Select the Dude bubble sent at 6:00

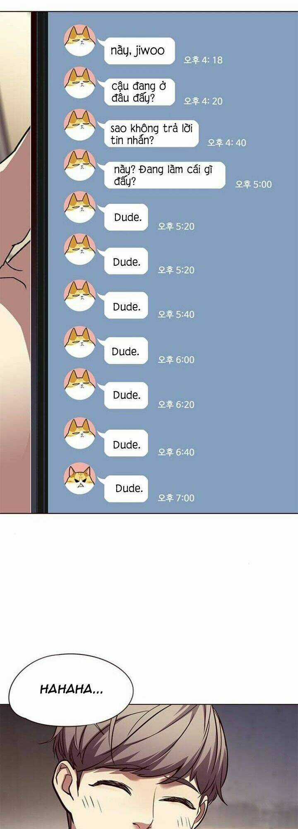[126, 351]
